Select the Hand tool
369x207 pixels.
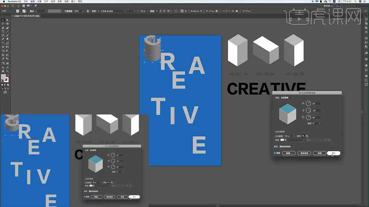pyautogui.click(x=3, y=71)
